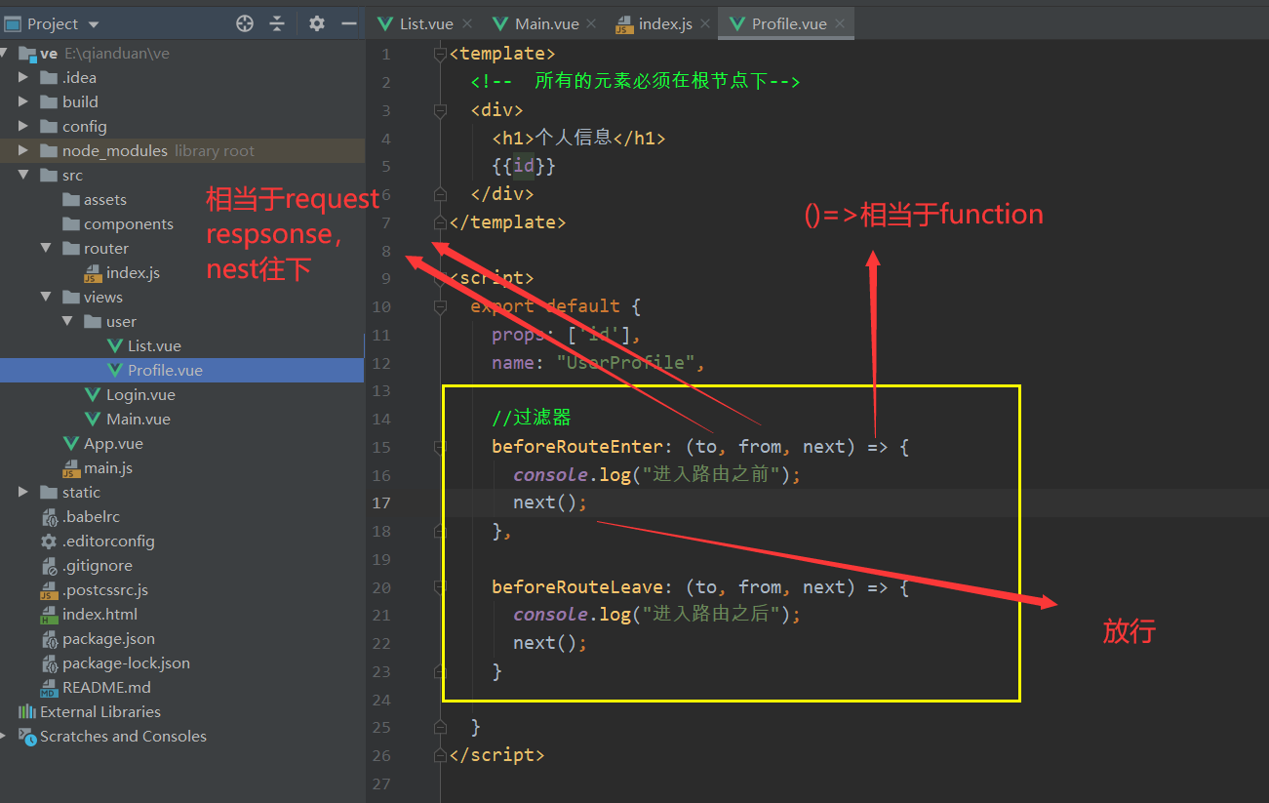Close the Main.vue tab

591,23
